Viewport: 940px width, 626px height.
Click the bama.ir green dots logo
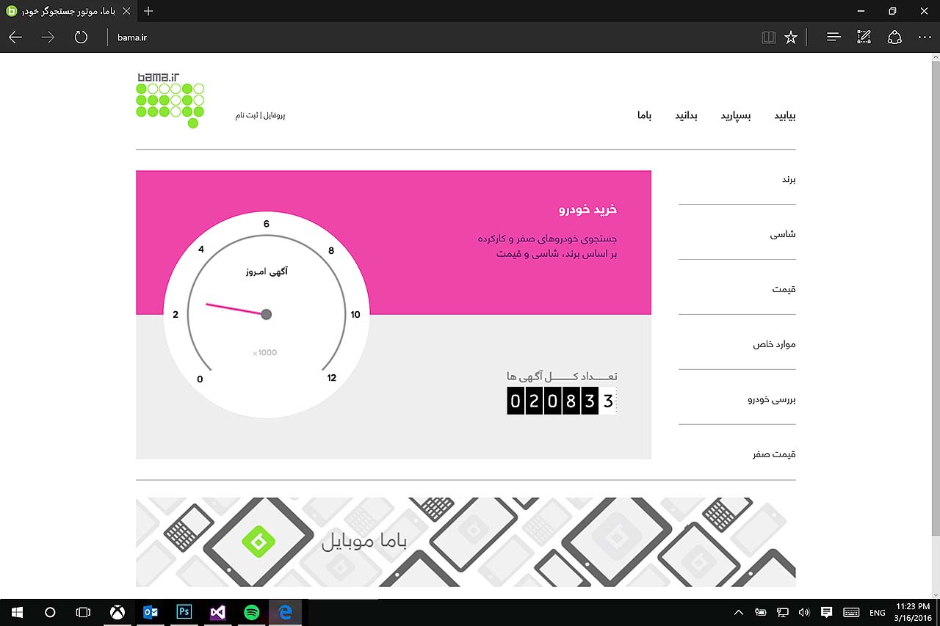170,101
